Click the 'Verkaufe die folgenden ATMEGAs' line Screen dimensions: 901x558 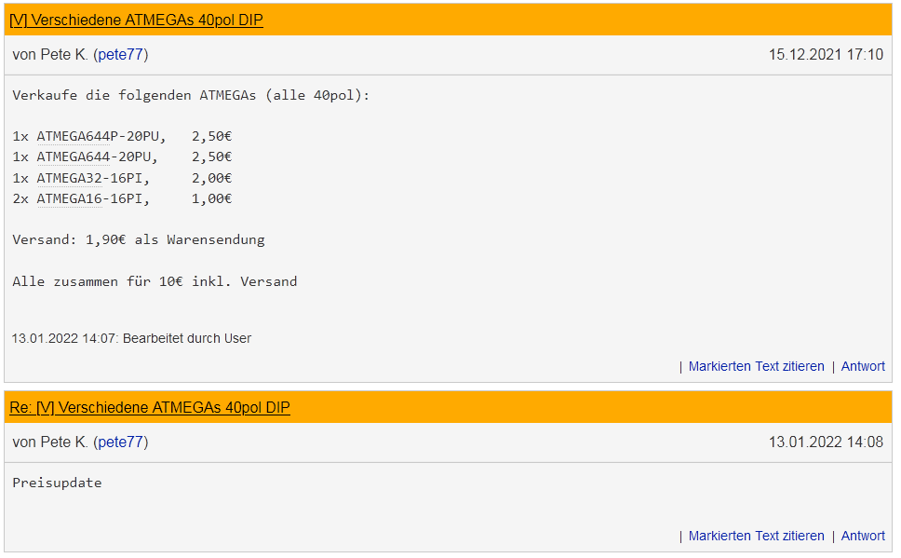(191, 96)
